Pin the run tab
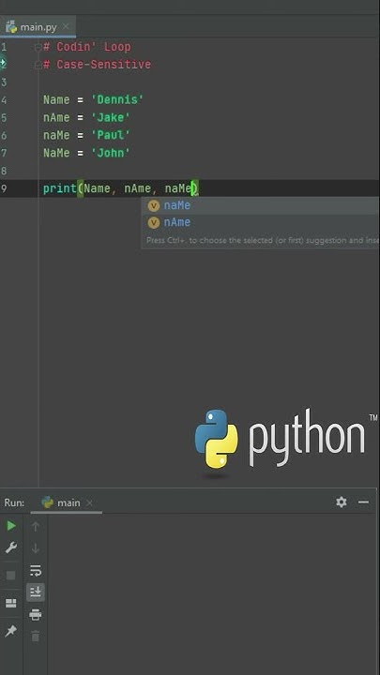Screen dimensions: 380x675 [x=11, y=631]
